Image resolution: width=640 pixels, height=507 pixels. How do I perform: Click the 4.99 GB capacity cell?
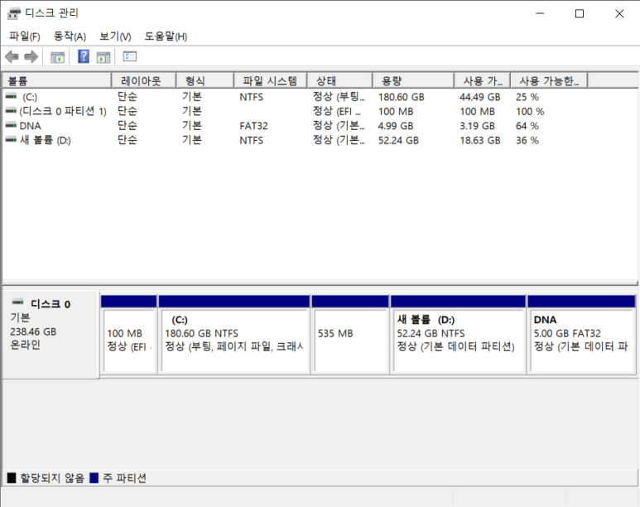(396, 126)
